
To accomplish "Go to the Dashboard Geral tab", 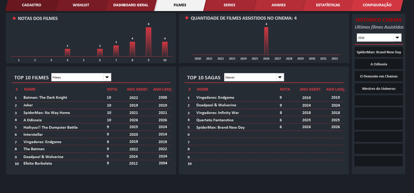I will [x=131, y=5].
